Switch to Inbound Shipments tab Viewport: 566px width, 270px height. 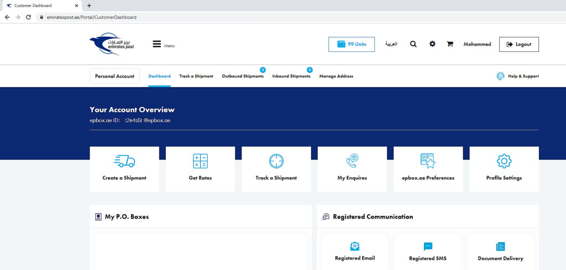[291, 76]
